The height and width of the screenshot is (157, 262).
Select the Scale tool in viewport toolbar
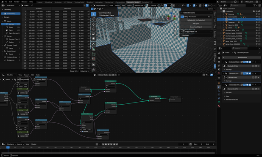[94, 34]
